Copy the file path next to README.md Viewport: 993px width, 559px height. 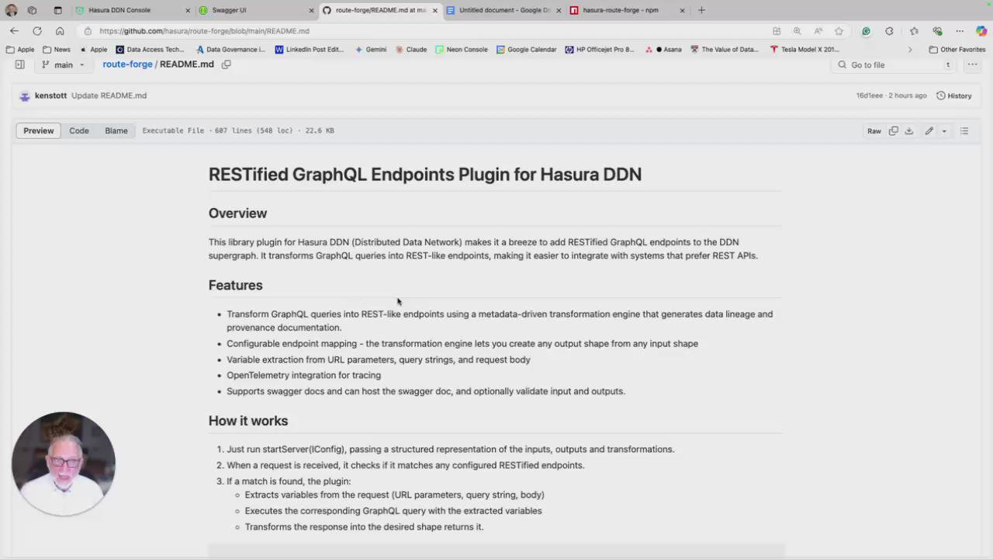point(227,64)
